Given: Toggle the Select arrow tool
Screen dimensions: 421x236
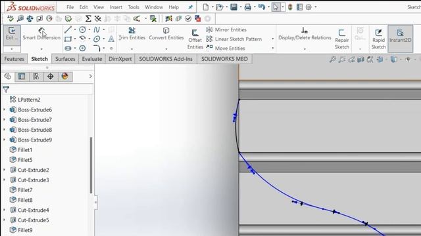Looking at the screenshot, I should coord(276,7).
